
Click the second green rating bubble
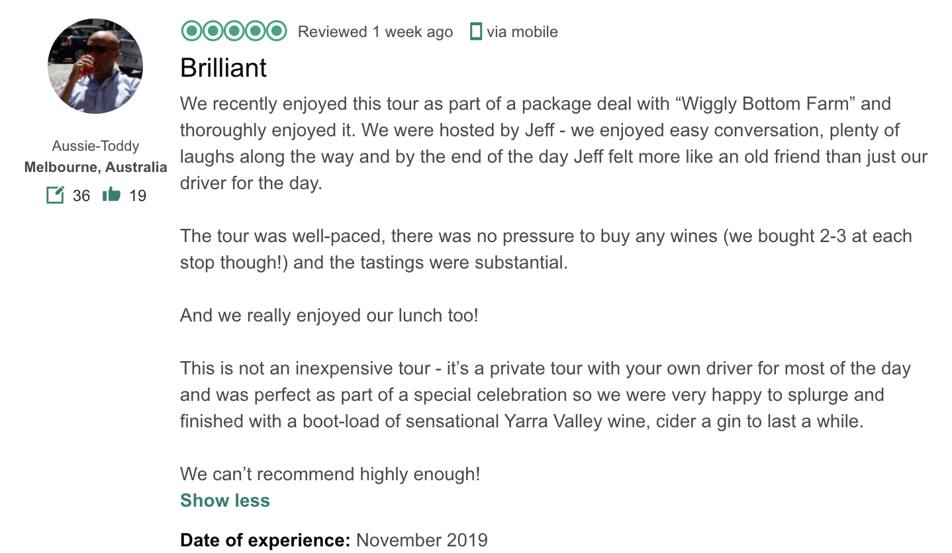pyautogui.click(x=213, y=31)
